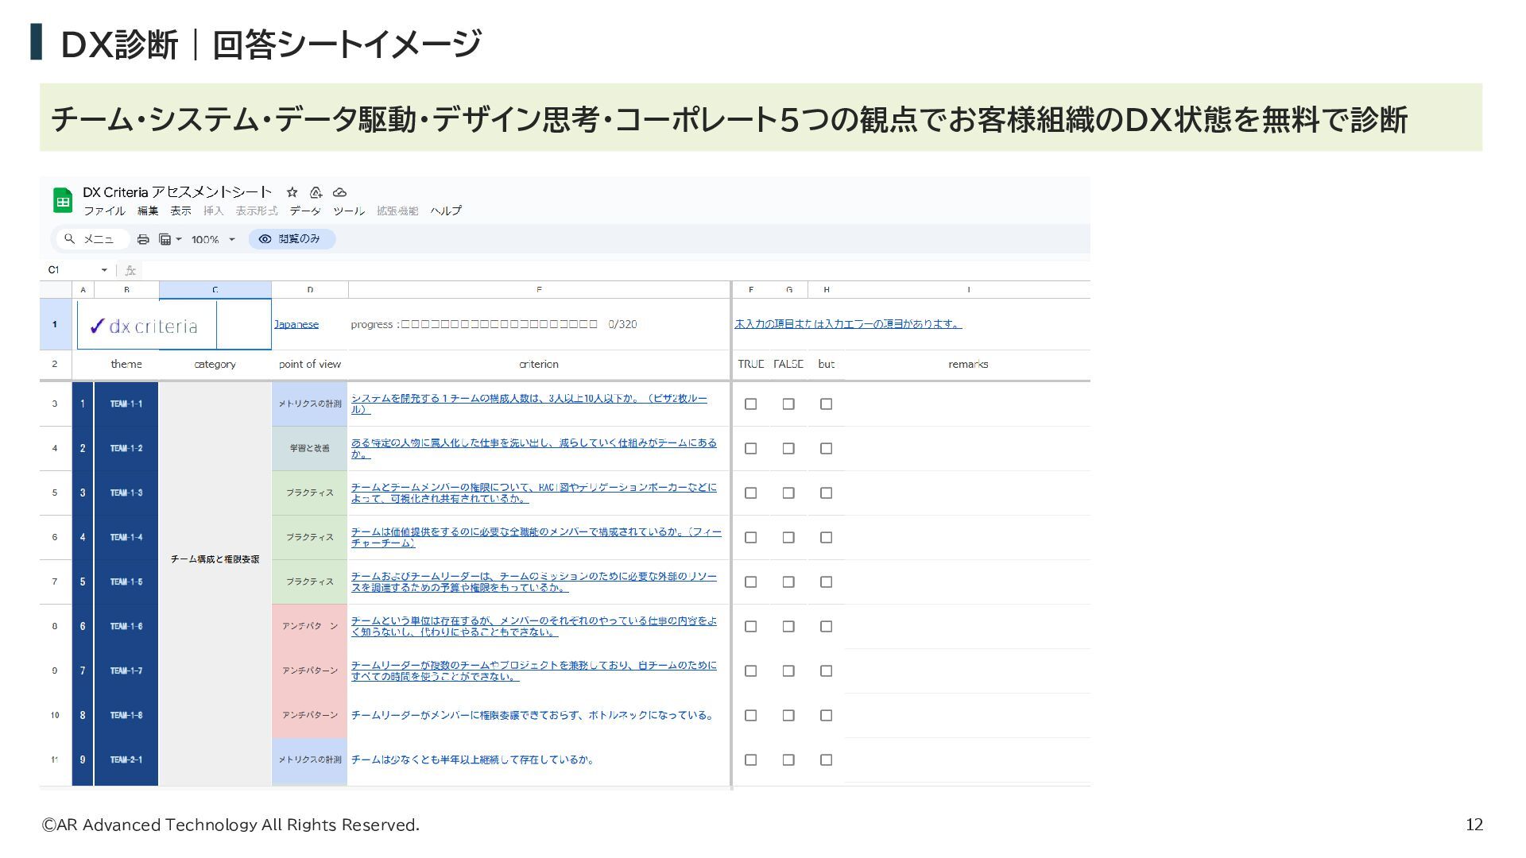Check the FALSE box for TEAM-1-4
The image size is (1526, 858).
[788, 538]
